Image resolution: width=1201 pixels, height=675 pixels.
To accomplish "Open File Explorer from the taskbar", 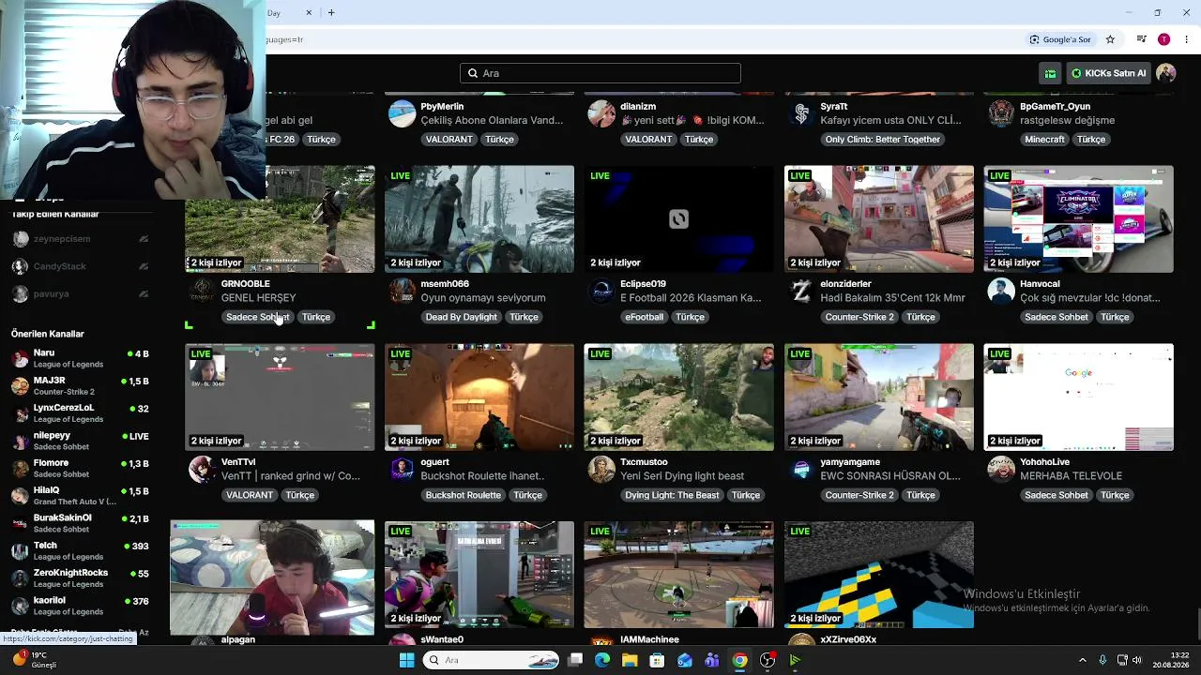I will 630,660.
